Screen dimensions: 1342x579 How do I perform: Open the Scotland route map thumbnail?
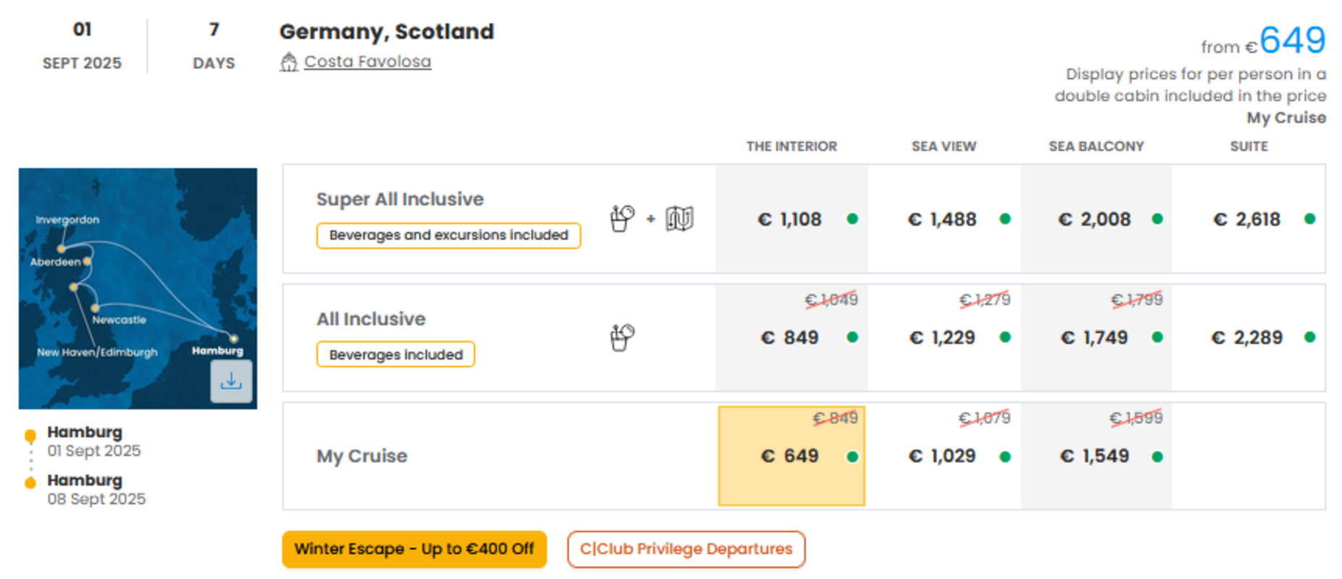[138, 289]
